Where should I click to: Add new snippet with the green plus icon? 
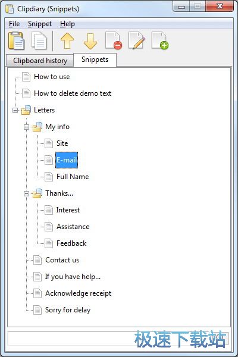tap(160, 40)
